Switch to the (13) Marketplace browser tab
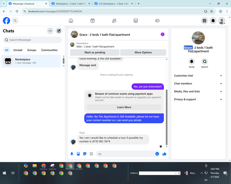The height and width of the screenshot is (184, 231). [x=114, y=4]
